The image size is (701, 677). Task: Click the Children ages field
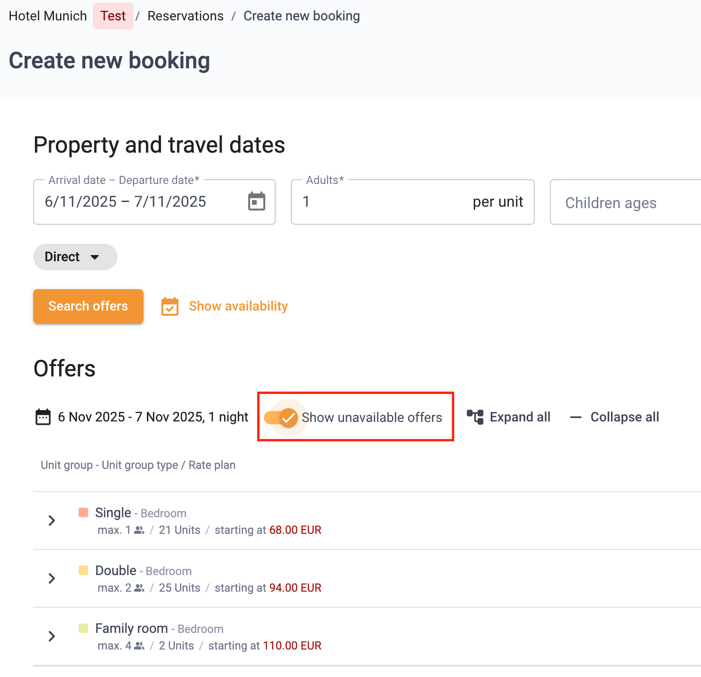(625, 202)
